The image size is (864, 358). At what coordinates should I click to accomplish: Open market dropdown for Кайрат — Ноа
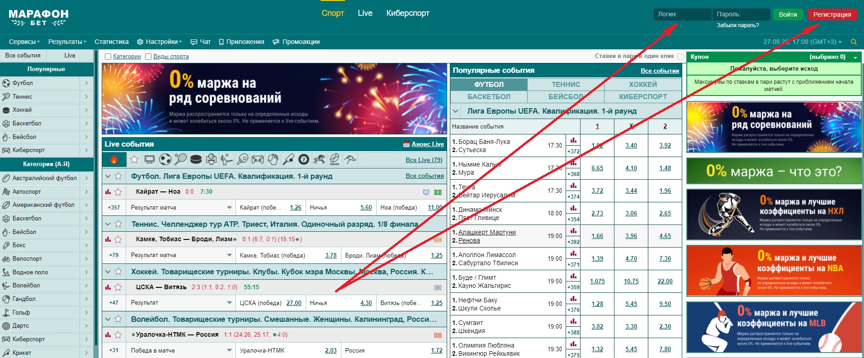click(x=229, y=208)
